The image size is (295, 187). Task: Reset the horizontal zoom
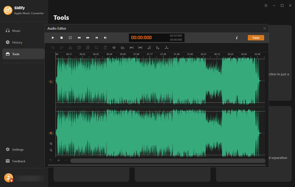pyautogui.click(x=51, y=160)
